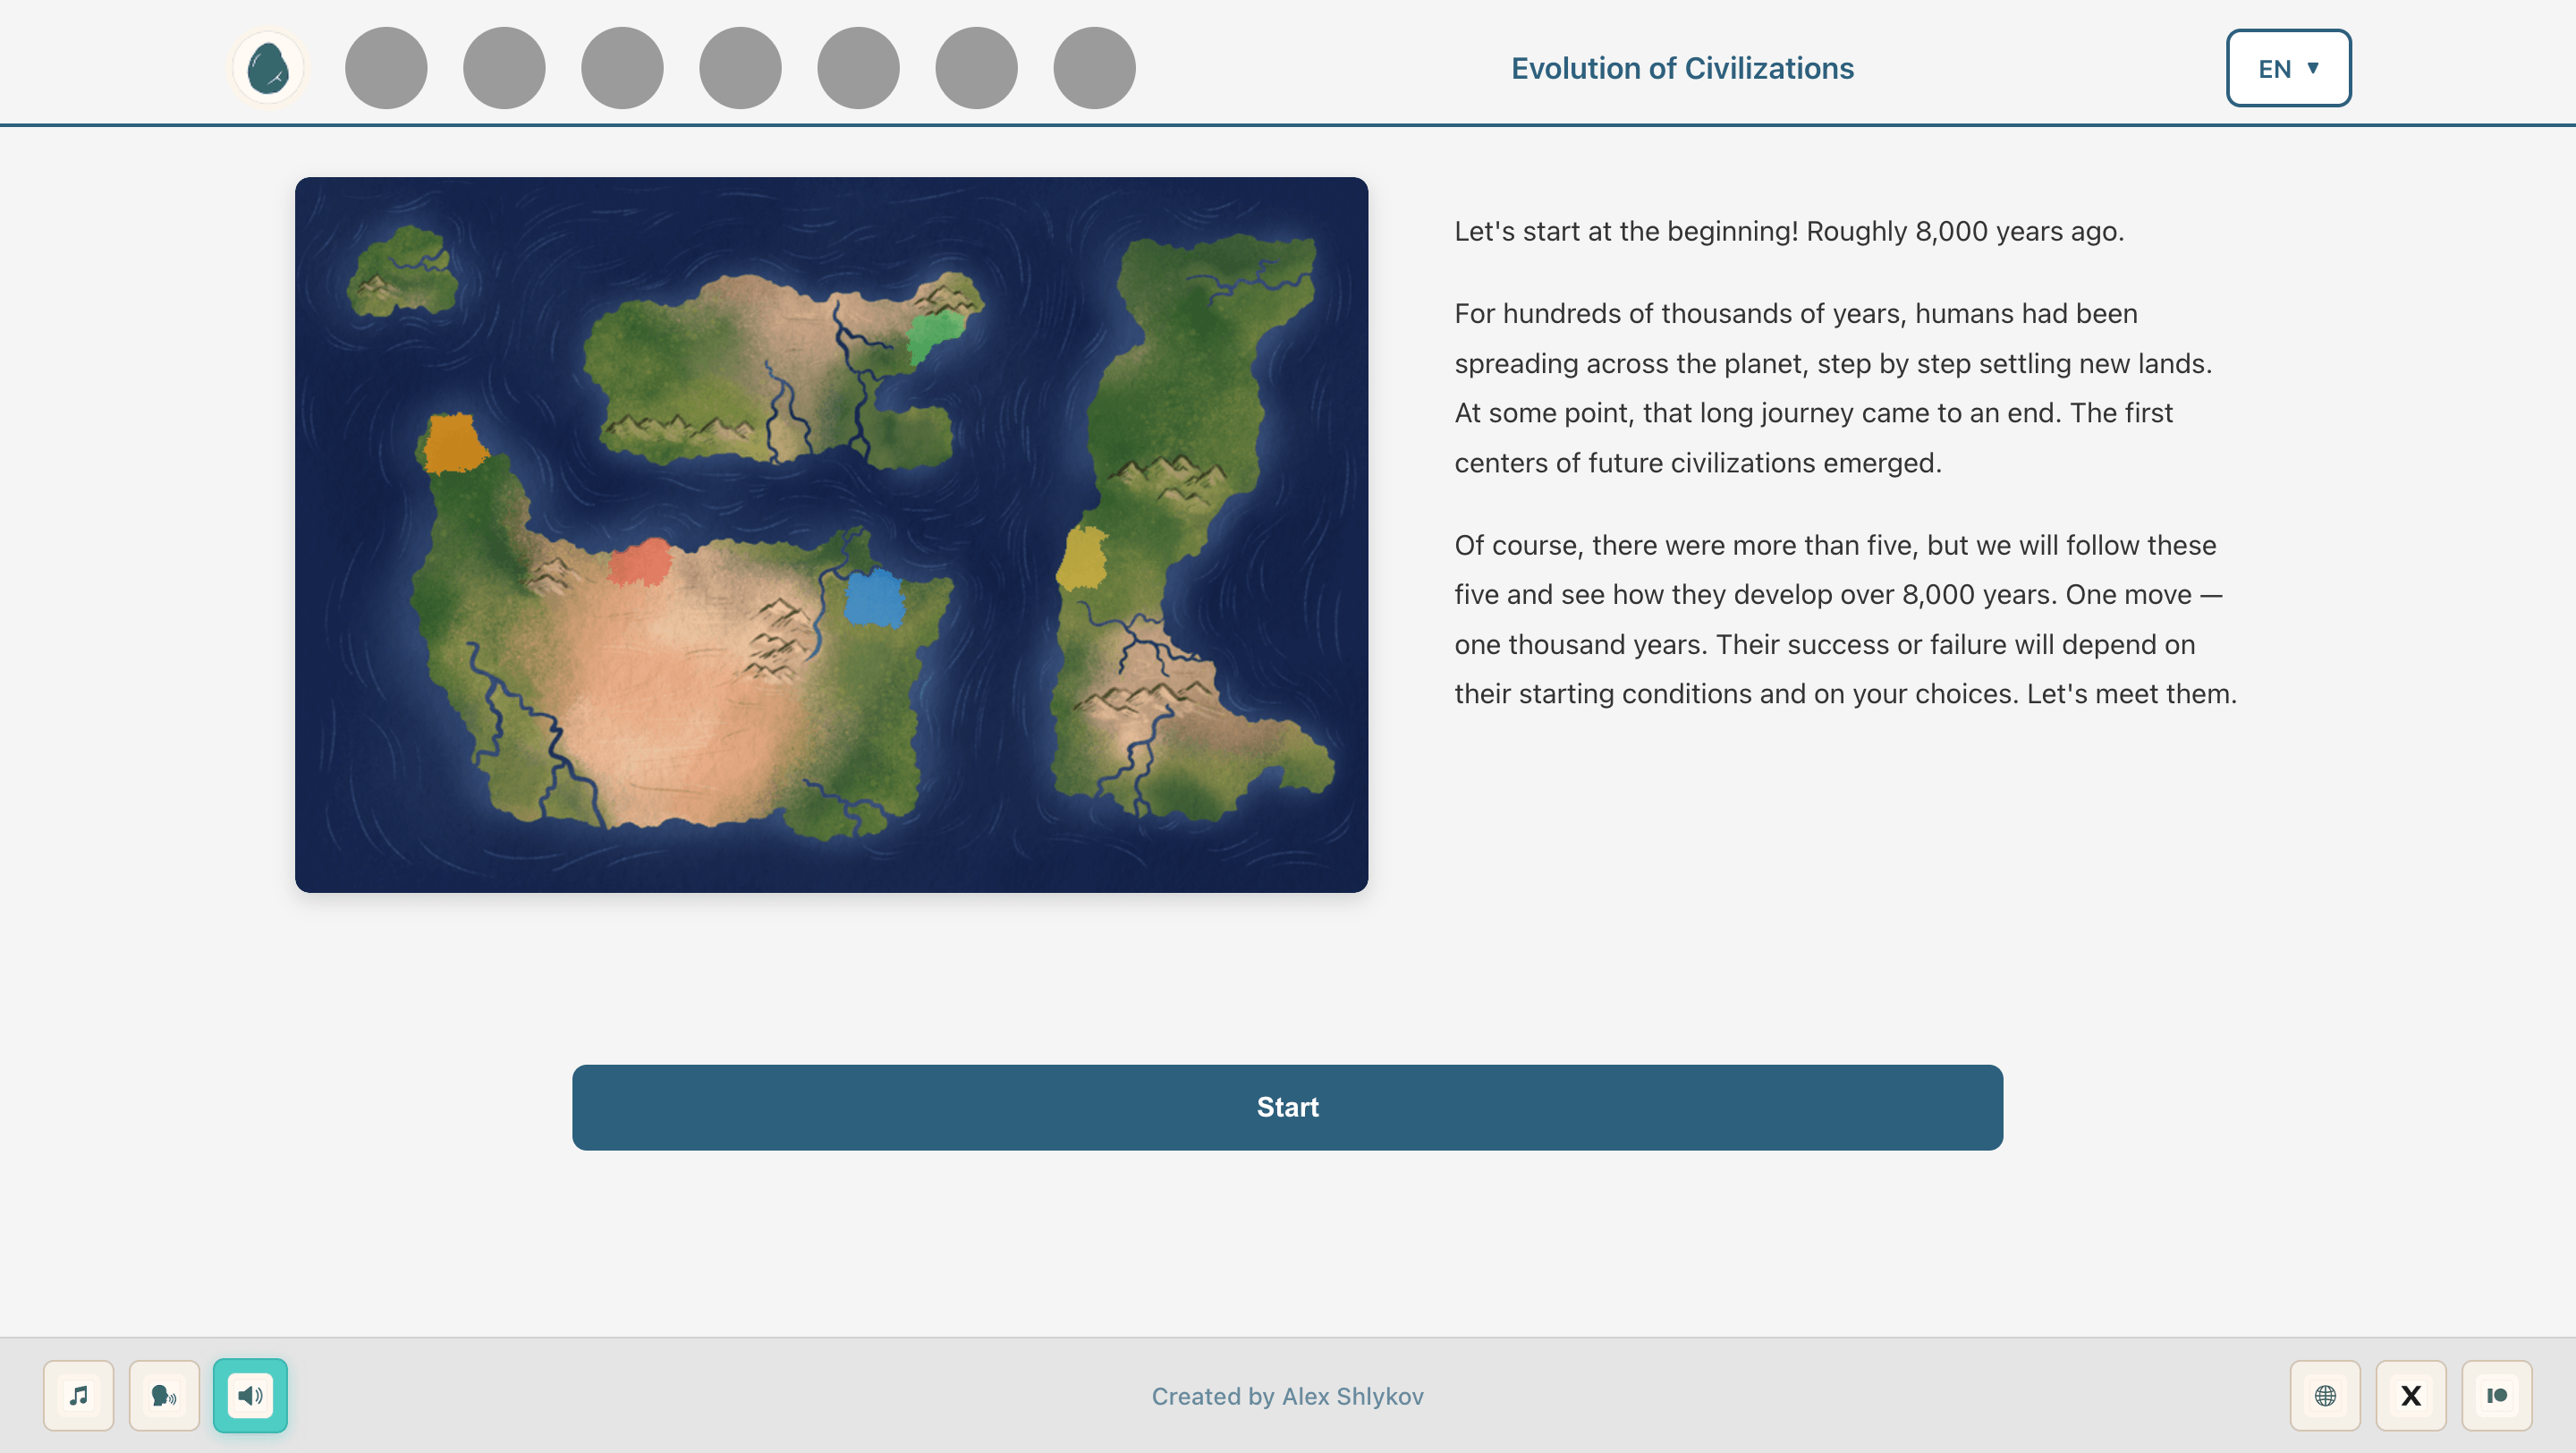Open the author's website globe icon
The image size is (2576, 1453).
[x=2325, y=1395]
